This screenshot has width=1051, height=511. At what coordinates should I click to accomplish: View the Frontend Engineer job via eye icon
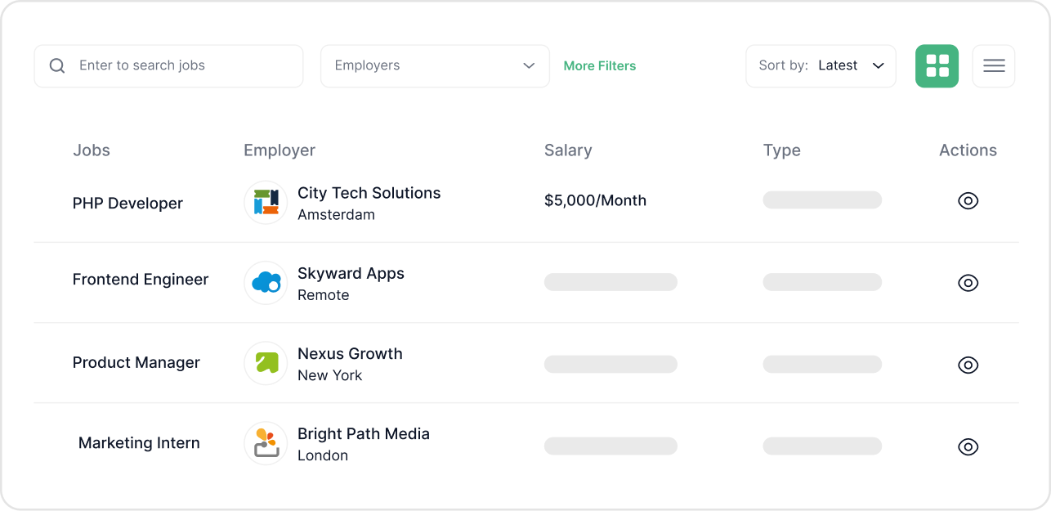tap(968, 283)
